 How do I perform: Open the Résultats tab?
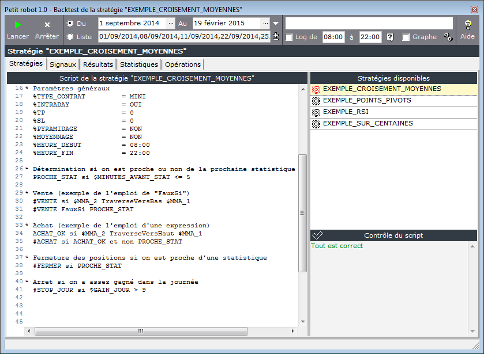click(x=97, y=64)
